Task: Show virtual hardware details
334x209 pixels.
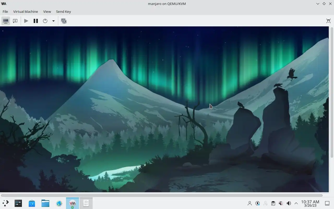Action: click(x=15, y=21)
